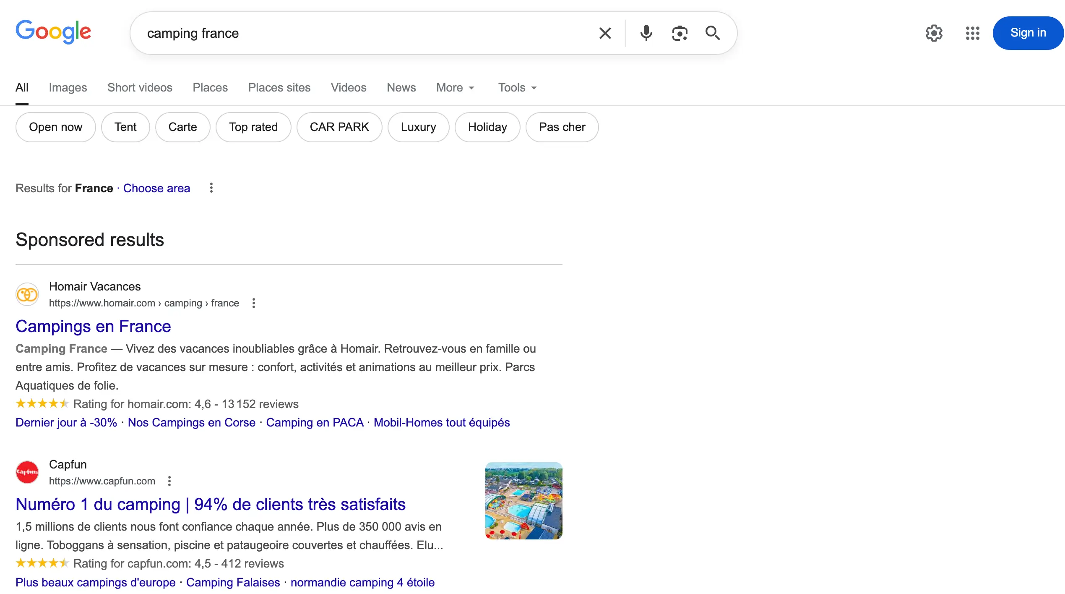Open the Campings en France result
The image size is (1065, 594).
tap(93, 326)
